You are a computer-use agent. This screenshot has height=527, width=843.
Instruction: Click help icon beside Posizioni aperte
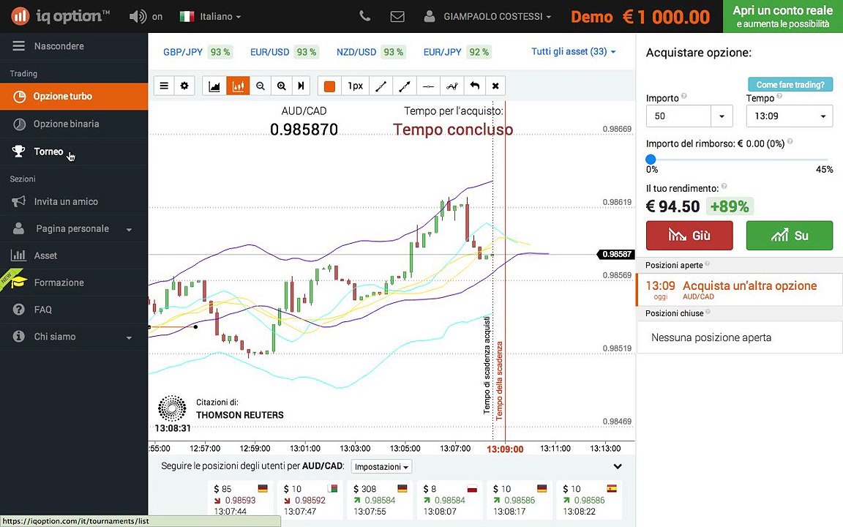pyautogui.click(x=707, y=263)
